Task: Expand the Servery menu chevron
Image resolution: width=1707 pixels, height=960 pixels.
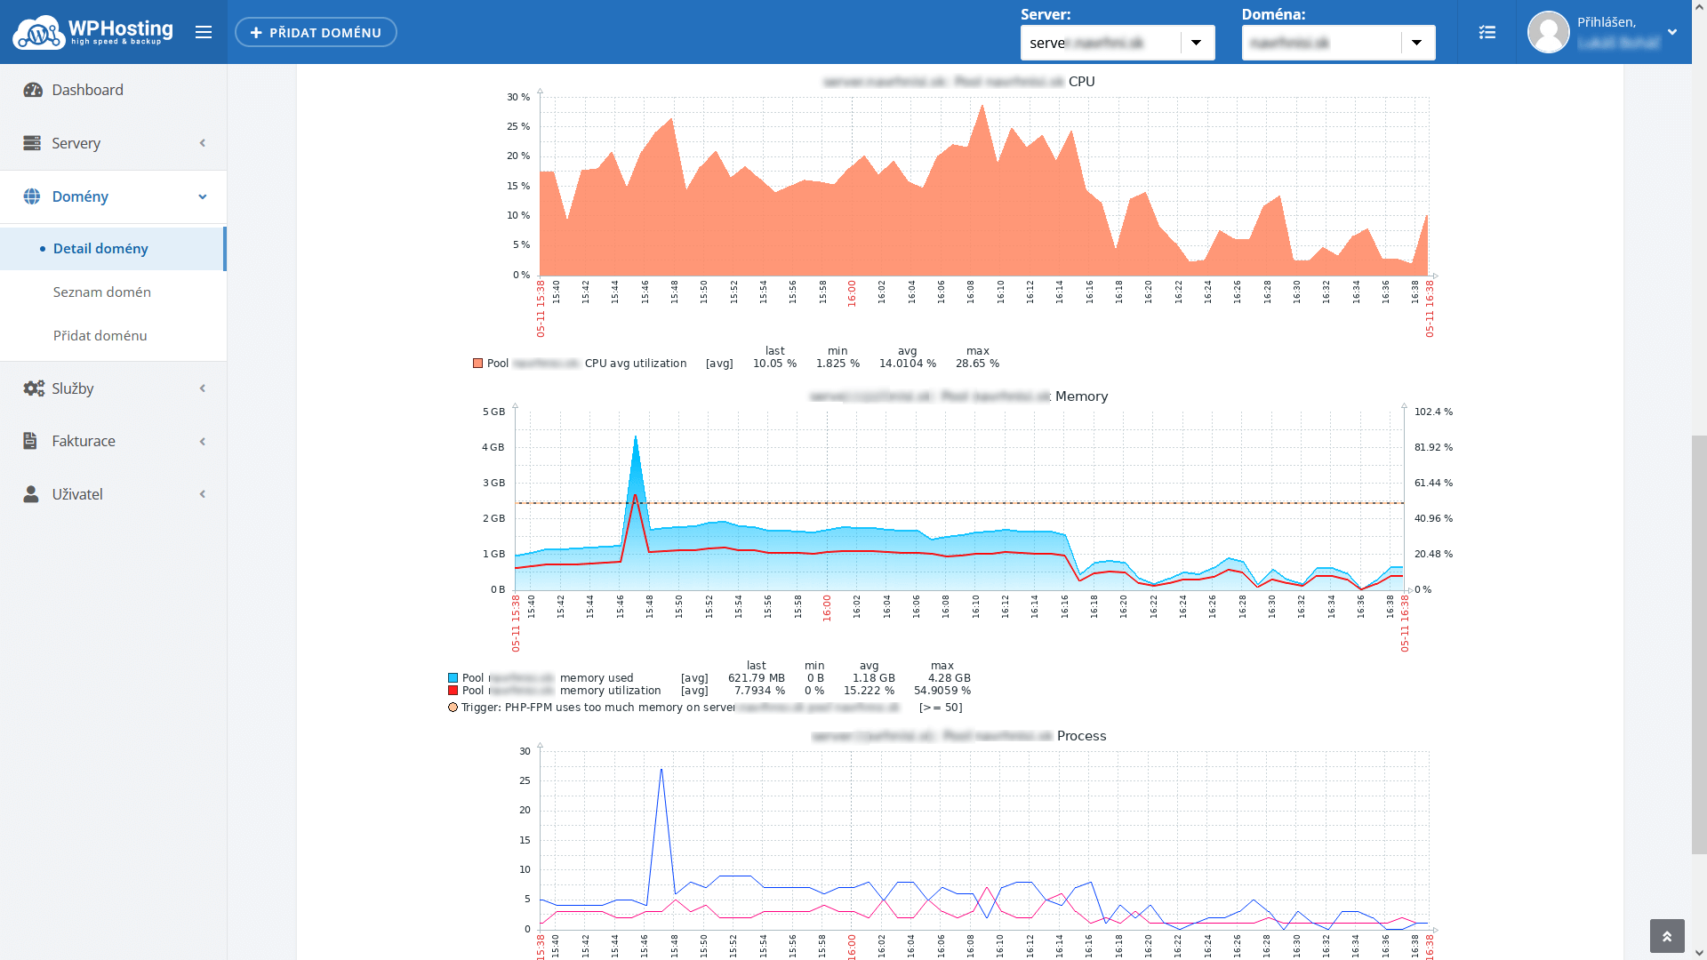Action: pos(203,143)
